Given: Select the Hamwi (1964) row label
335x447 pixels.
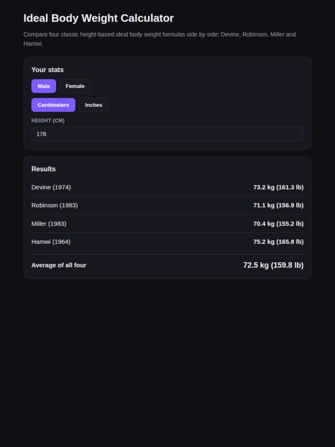Looking at the screenshot, I should (51, 242).
